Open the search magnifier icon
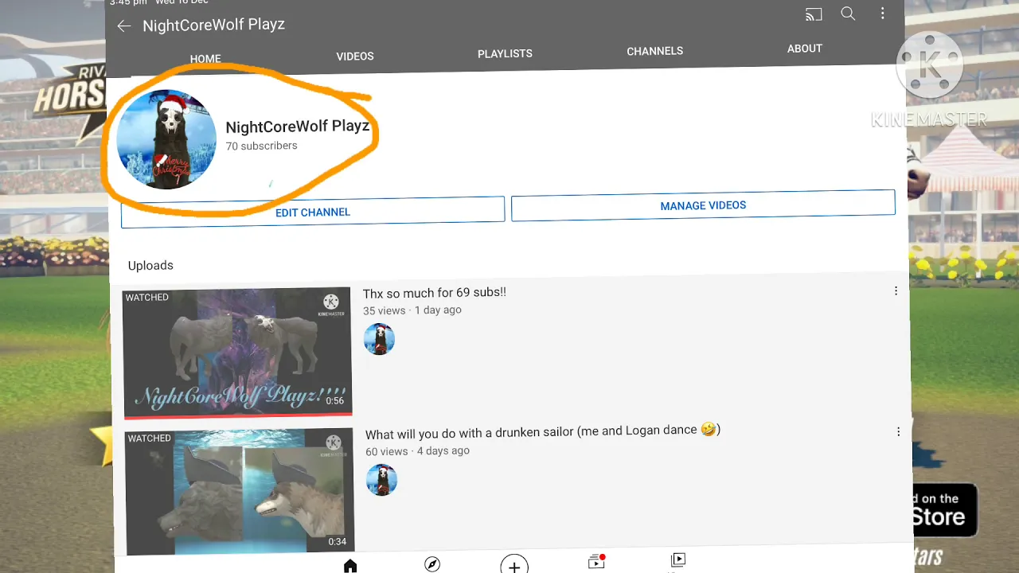The image size is (1019, 573). (848, 14)
